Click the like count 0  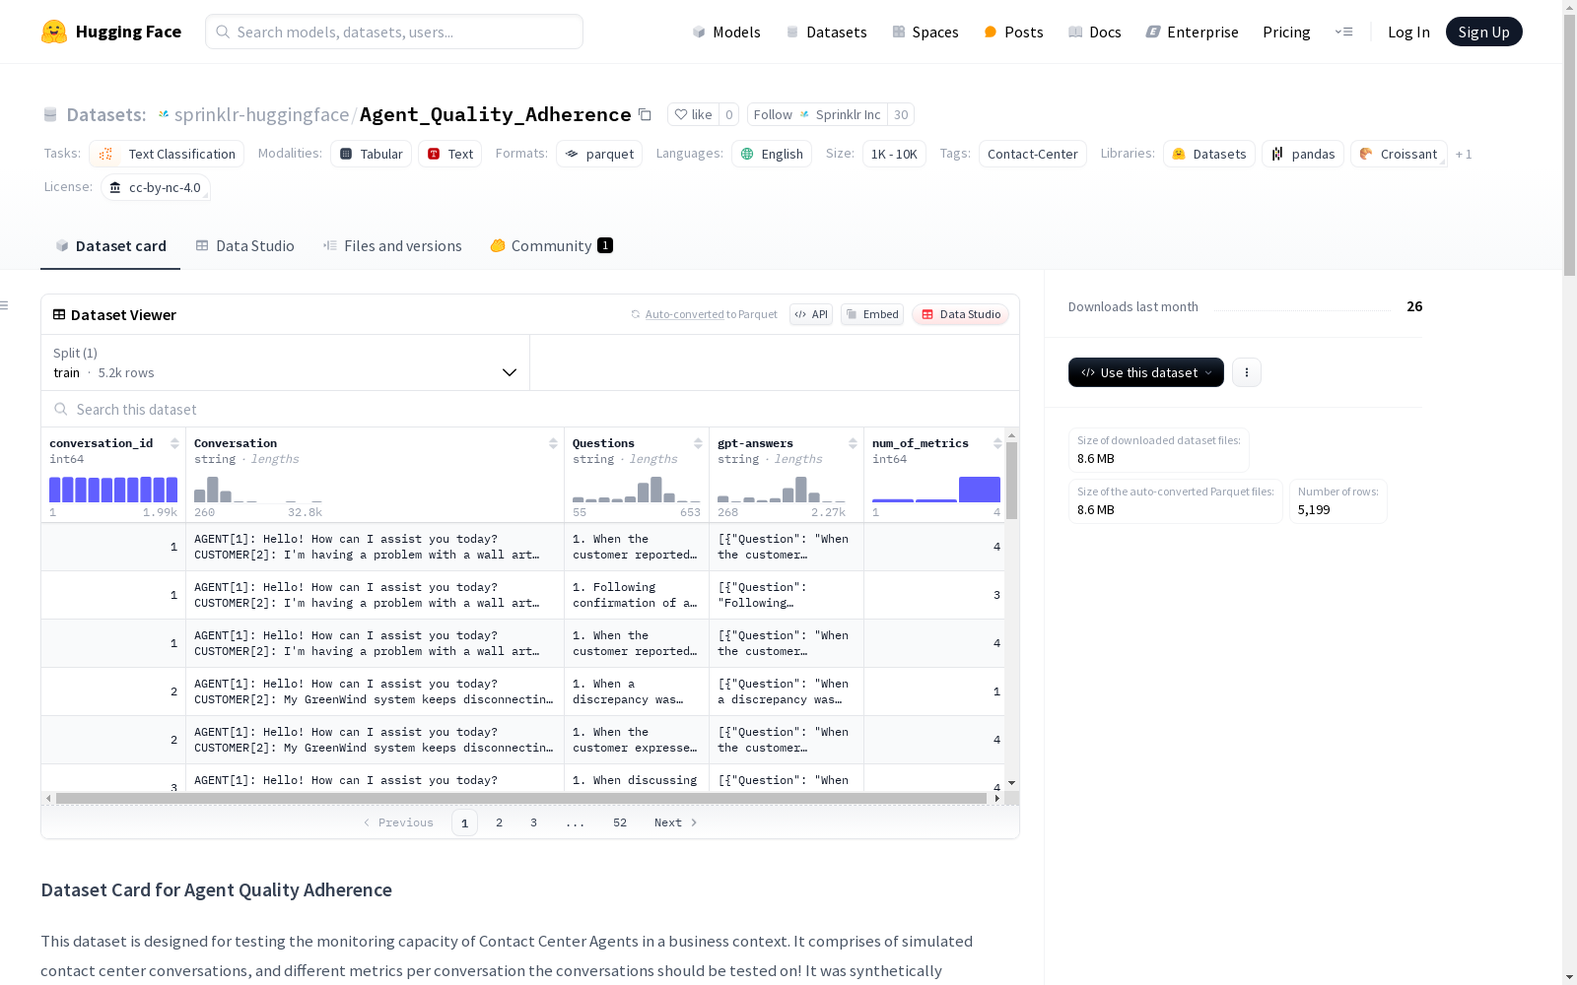click(729, 114)
